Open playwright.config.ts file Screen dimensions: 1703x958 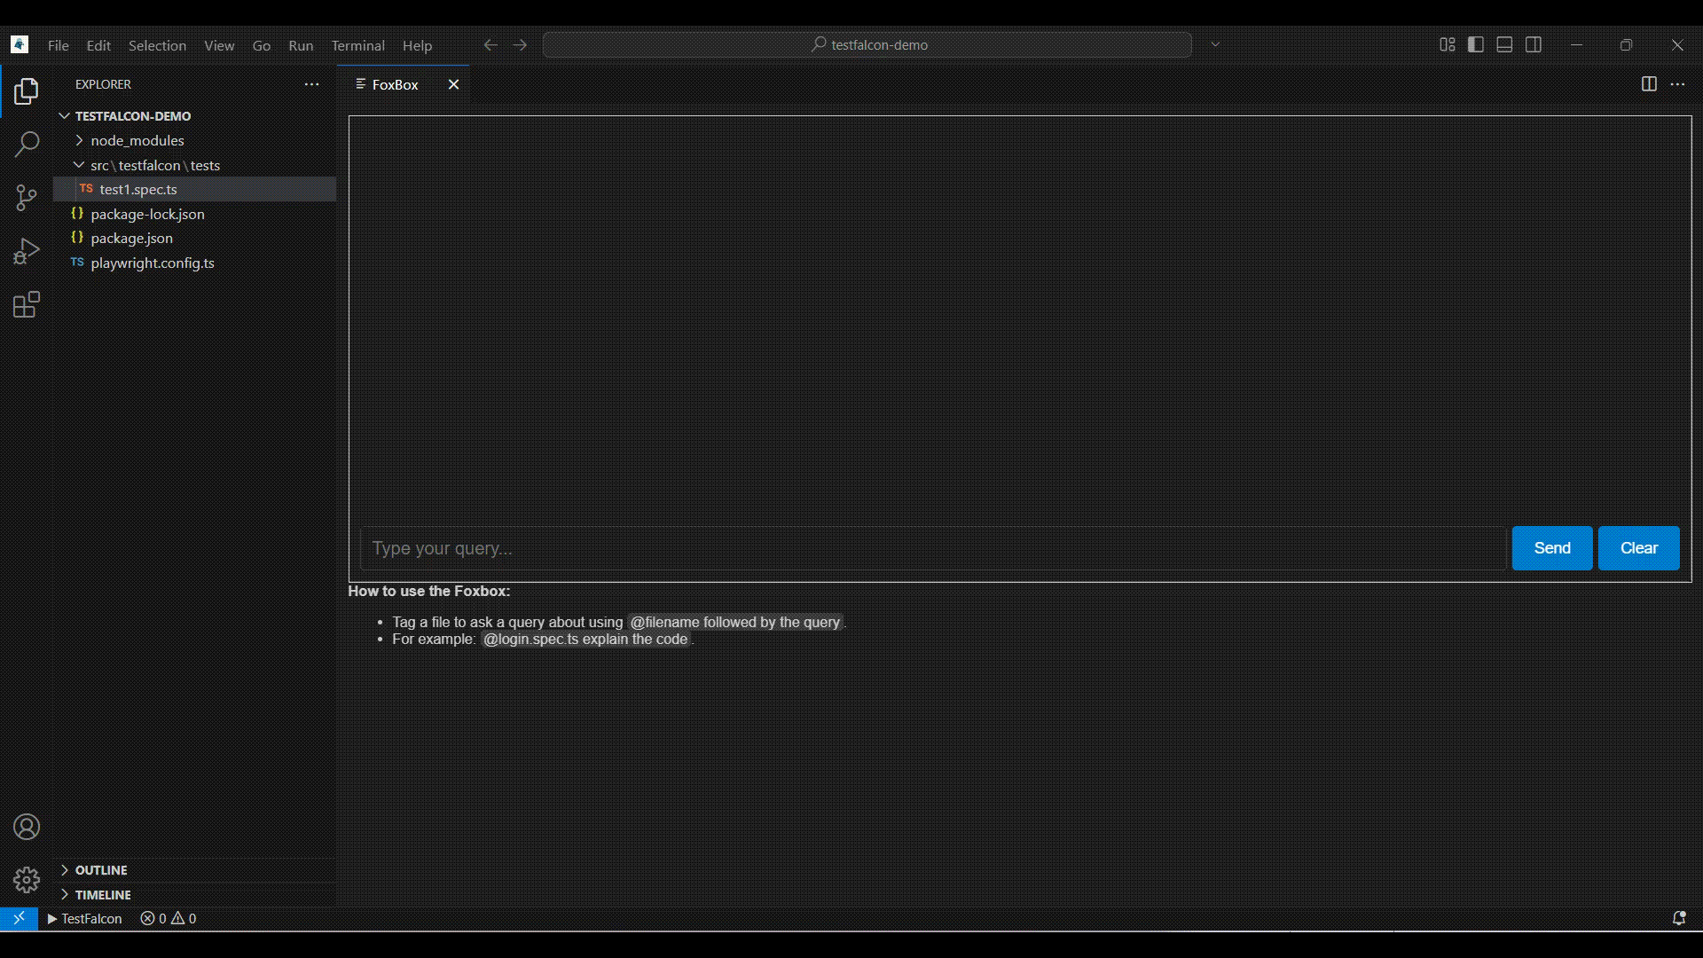click(x=152, y=263)
